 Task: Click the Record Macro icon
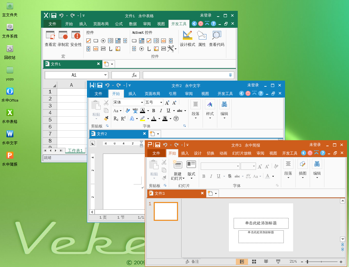coord(63,39)
